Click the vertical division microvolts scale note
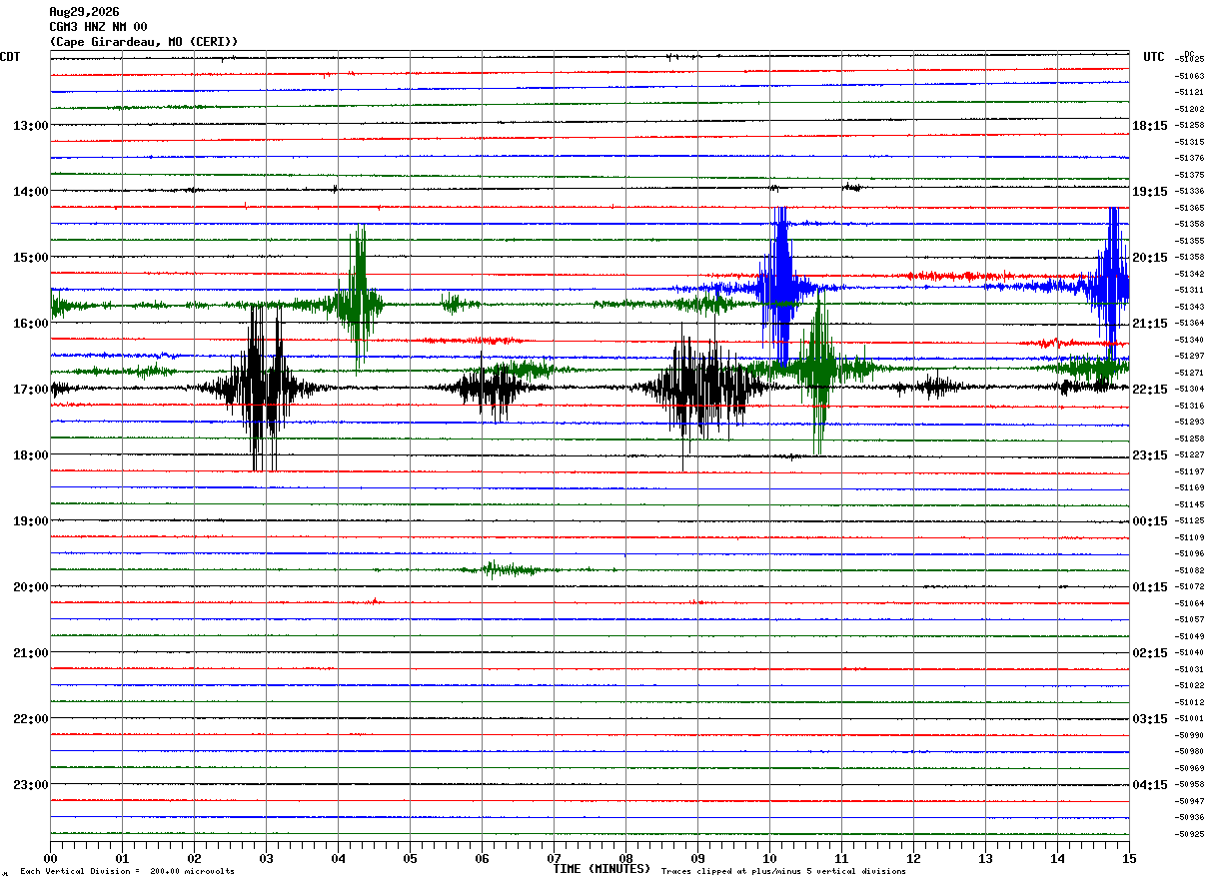The height and width of the screenshot is (885, 1209). (x=127, y=872)
